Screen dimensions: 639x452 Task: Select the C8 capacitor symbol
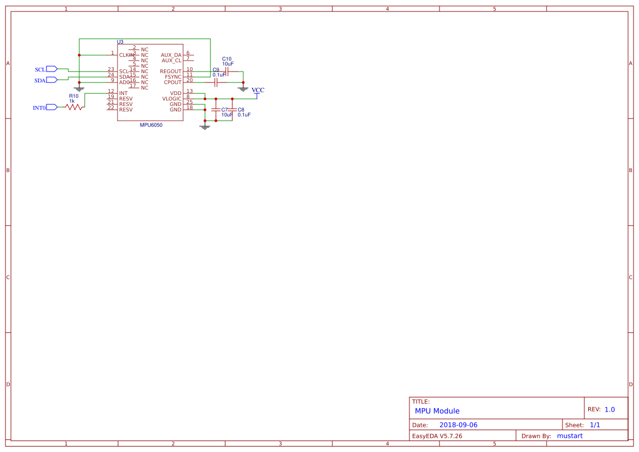click(x=232, y=110)
